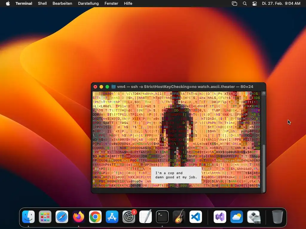Click the split pane button in Terminal
The width and height of the screenshot is (306, 229).
(264, 93)
